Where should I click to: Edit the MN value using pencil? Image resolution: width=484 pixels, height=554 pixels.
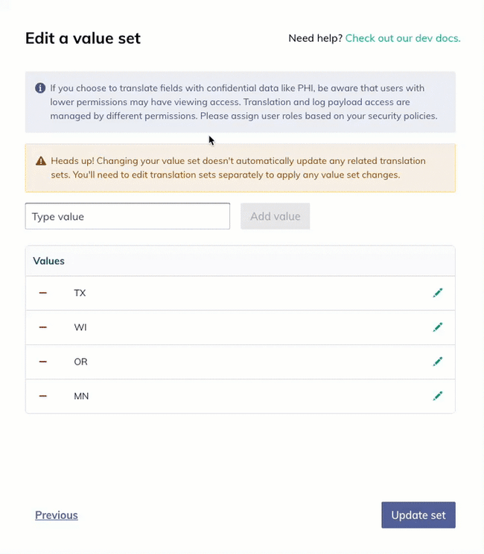pyautogui.click(x=438, y=396)
